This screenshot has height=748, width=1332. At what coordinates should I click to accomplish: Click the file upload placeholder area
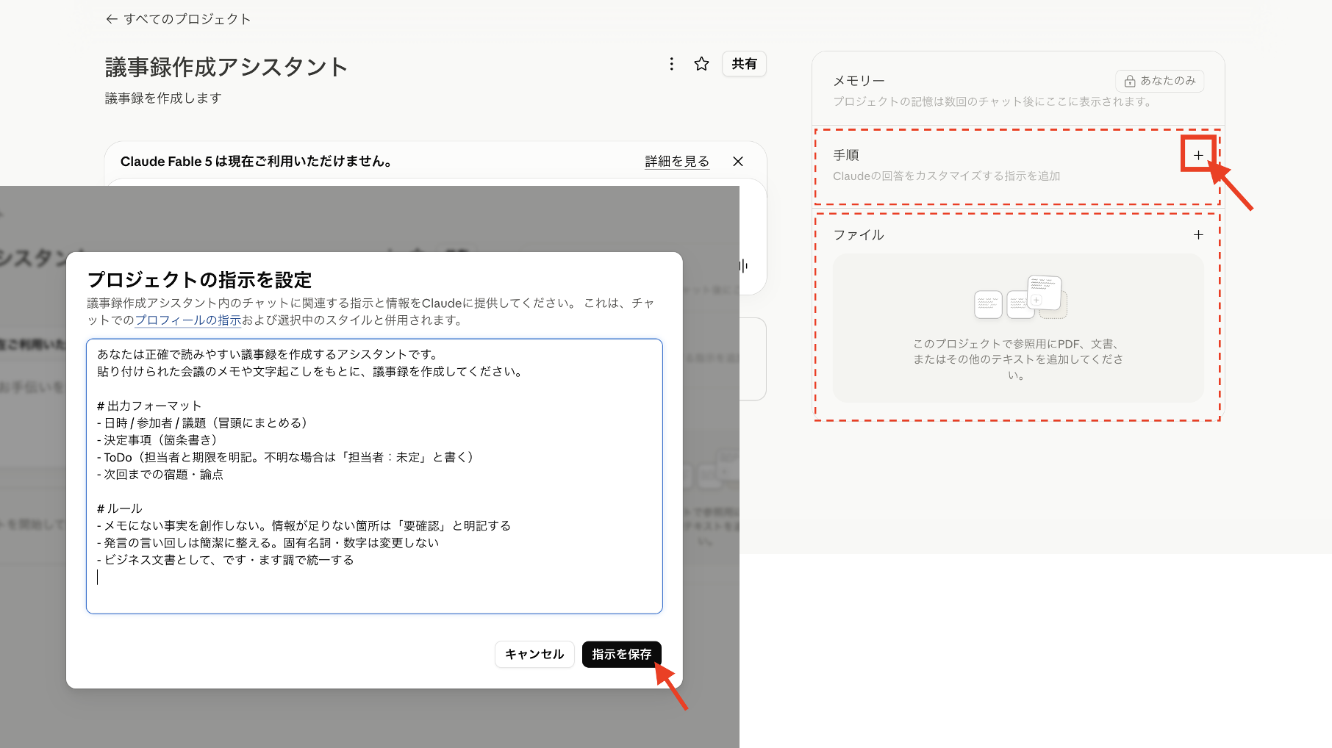[x=1018, y=328]
